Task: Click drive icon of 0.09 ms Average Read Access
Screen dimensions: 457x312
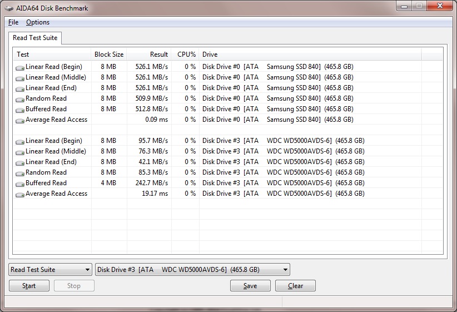Action: [x=20, y=121]
